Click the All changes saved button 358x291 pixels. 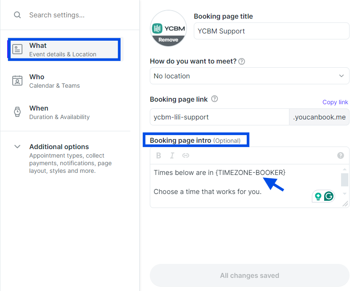(x=250, y=275)
